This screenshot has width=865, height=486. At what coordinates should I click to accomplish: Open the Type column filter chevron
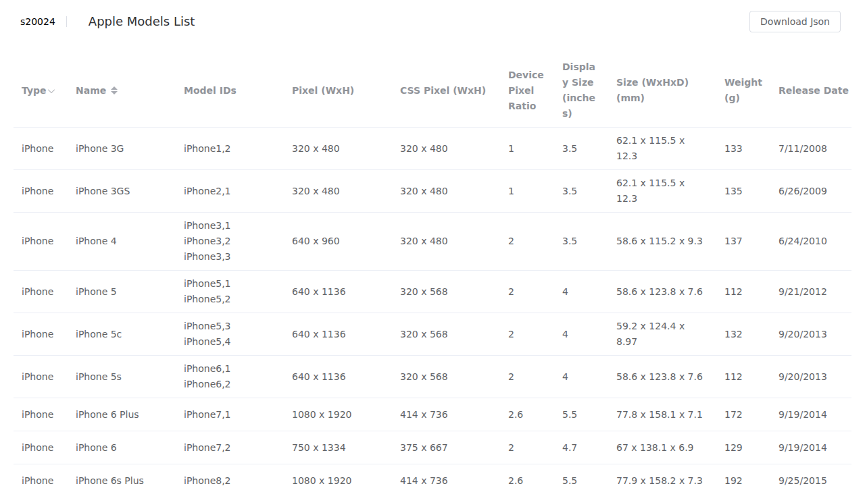pos(51,91)
